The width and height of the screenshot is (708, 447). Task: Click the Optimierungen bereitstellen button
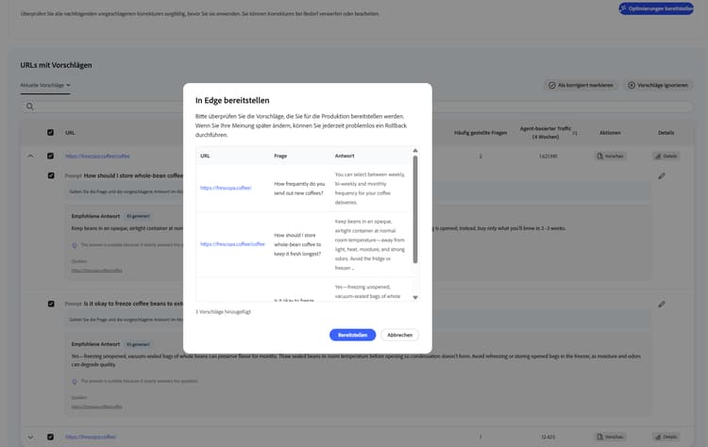pyautogui.click(x=656, y=8)
